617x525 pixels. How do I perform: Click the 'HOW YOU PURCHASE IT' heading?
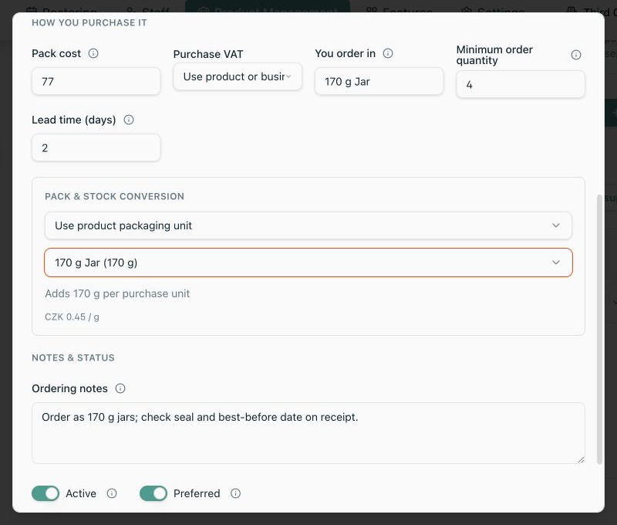point(89,23)
